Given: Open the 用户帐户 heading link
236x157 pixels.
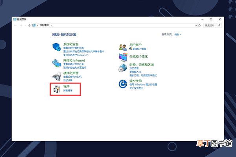Looking at the screenshot, I should (x=135, y=45).
